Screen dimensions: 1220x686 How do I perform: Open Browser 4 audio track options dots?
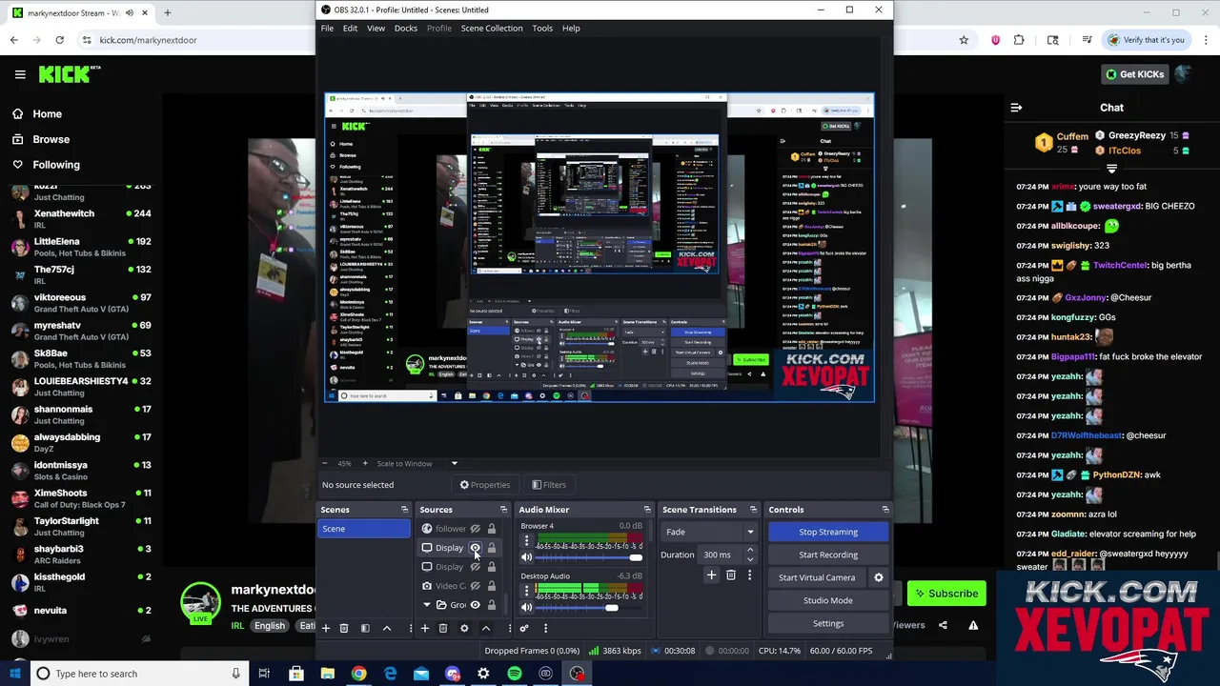point(526,540)
